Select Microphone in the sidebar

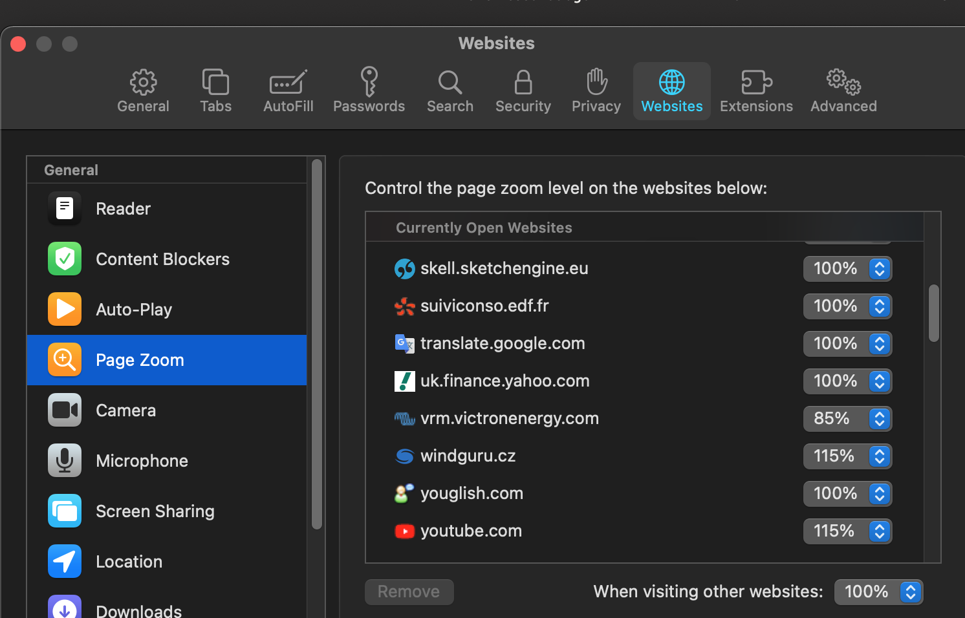(x=167, y=460)
